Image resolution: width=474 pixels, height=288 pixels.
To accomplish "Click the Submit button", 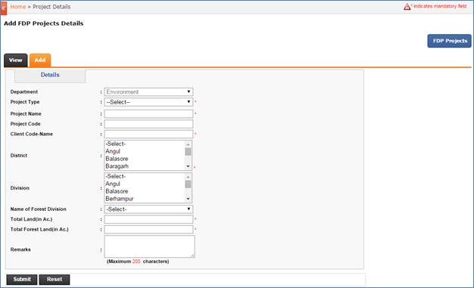I will coord(22,280).
